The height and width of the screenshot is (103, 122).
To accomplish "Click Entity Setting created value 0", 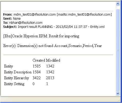I will click(x=34, y=84).
